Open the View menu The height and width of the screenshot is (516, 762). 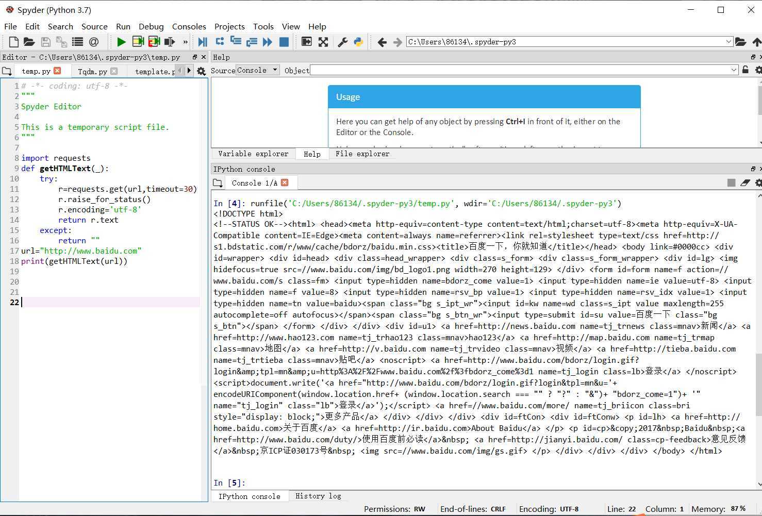[291, 26]
